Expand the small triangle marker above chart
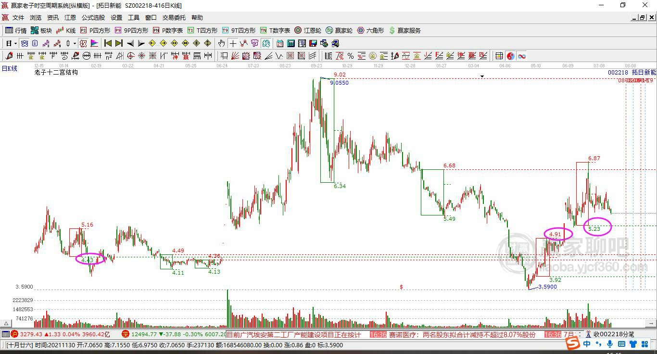The width and height of the screenshot is (657, 354). click(482, 76)
